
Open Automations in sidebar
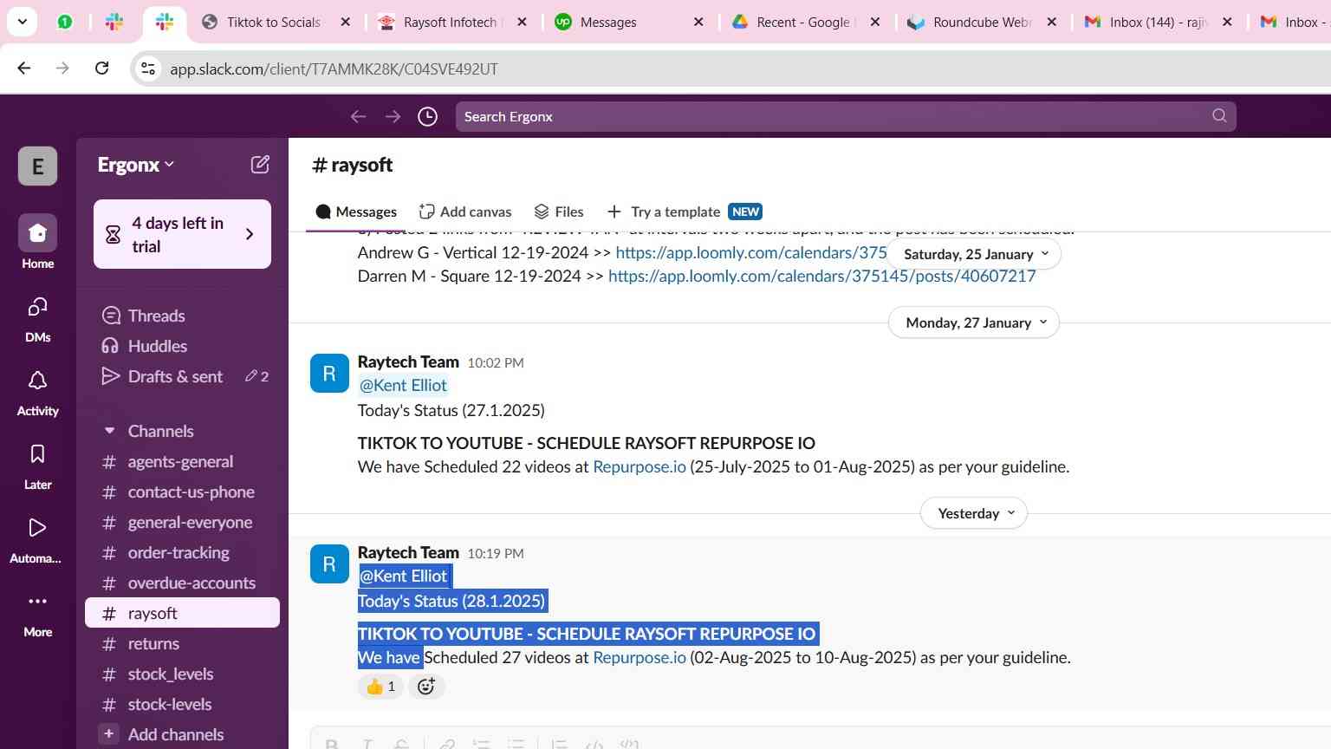36,539
